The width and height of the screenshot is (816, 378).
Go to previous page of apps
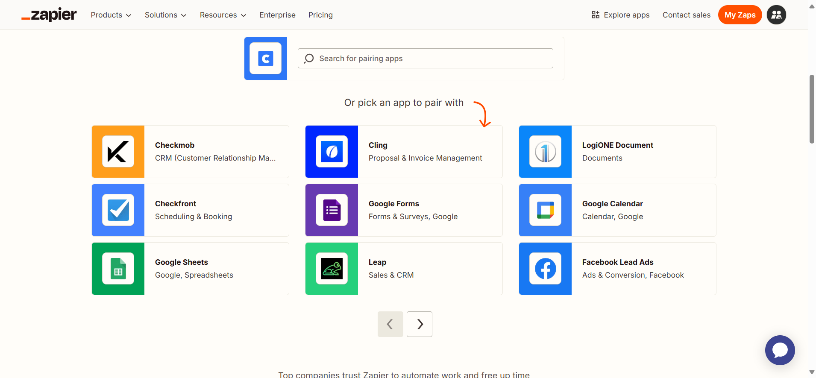[390, 324]
